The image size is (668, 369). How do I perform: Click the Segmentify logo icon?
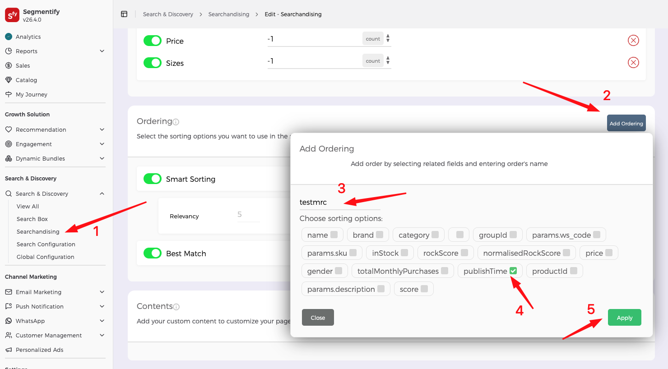click(x=12, y=15)
